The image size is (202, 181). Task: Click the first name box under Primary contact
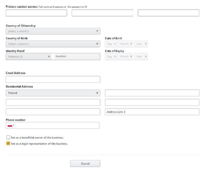[36, 13]
